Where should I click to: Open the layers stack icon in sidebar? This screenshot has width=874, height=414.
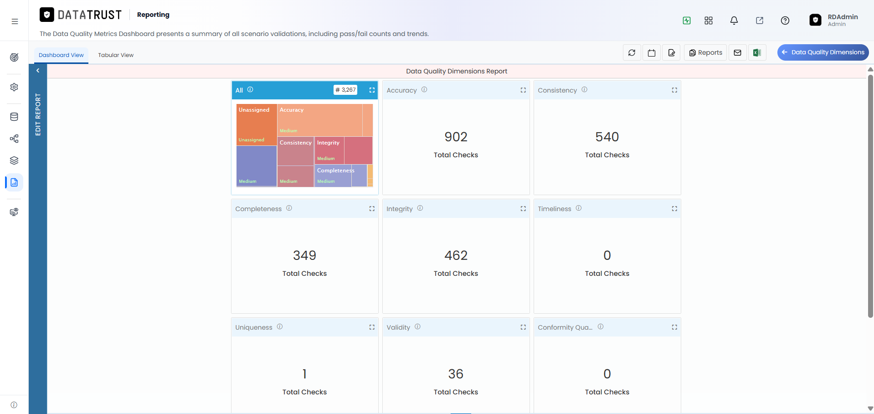[14, 160]
